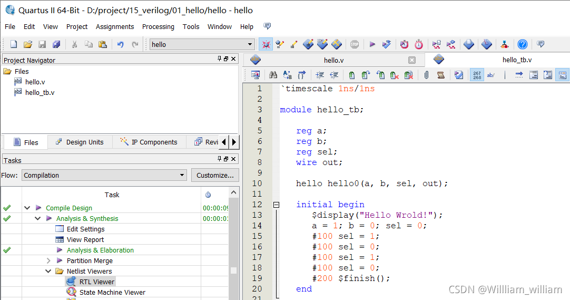Float the Project Navigator panel with its window icon
The height and width of the screenshot is (300, 570).
tap(226, 59)
